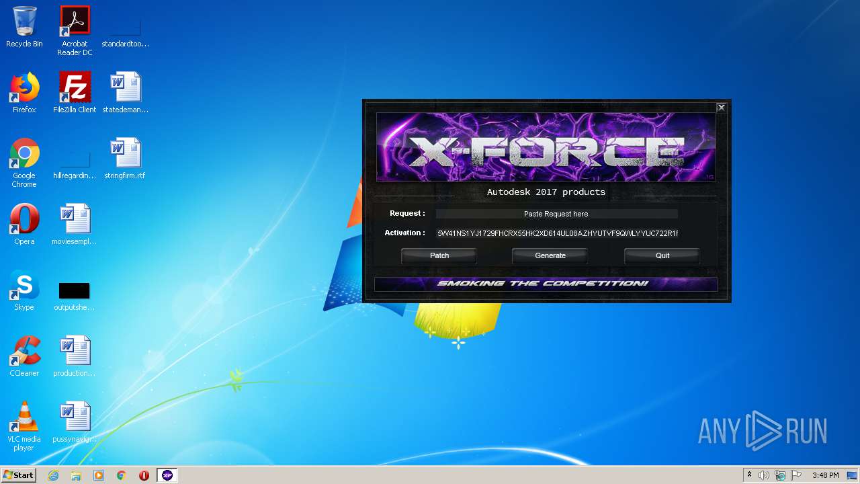
Task: Open production... Word document
Action: 75,356
